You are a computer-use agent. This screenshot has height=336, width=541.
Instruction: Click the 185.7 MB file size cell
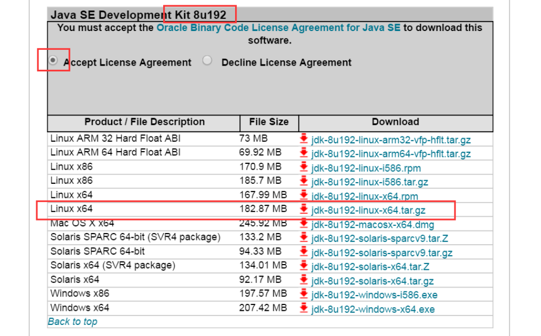260,181
